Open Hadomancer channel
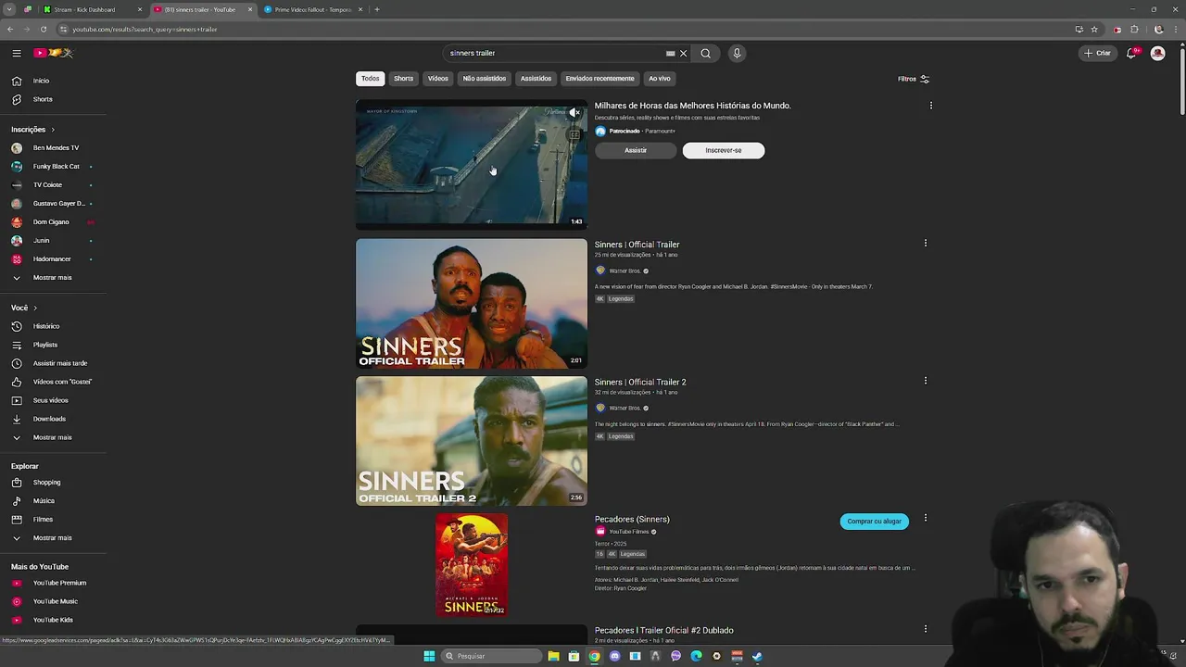Image resolution: width=1186 pixels, height=667 pixels. 54,258
